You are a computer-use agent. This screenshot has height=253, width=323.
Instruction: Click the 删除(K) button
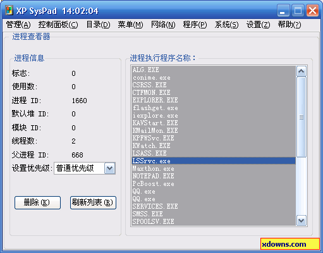tap(37, 202)
